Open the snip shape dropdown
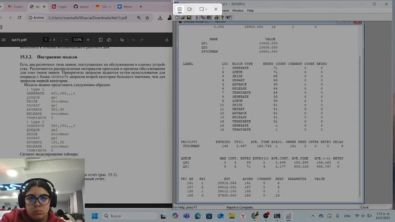Image resolution: width=395 pixels, height=222 pixels. coord(203,9)
